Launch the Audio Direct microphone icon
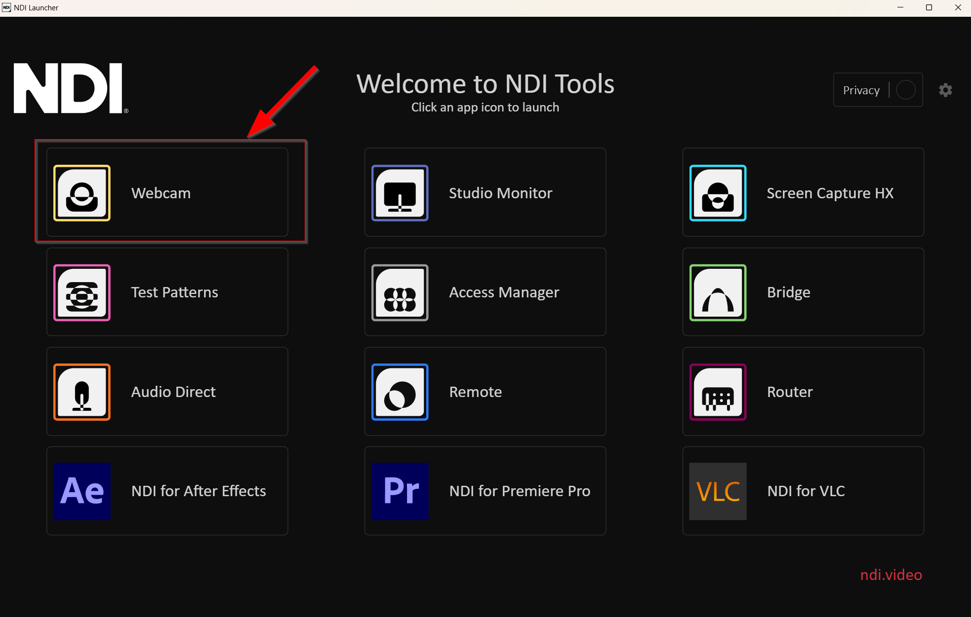 [82, 392]
